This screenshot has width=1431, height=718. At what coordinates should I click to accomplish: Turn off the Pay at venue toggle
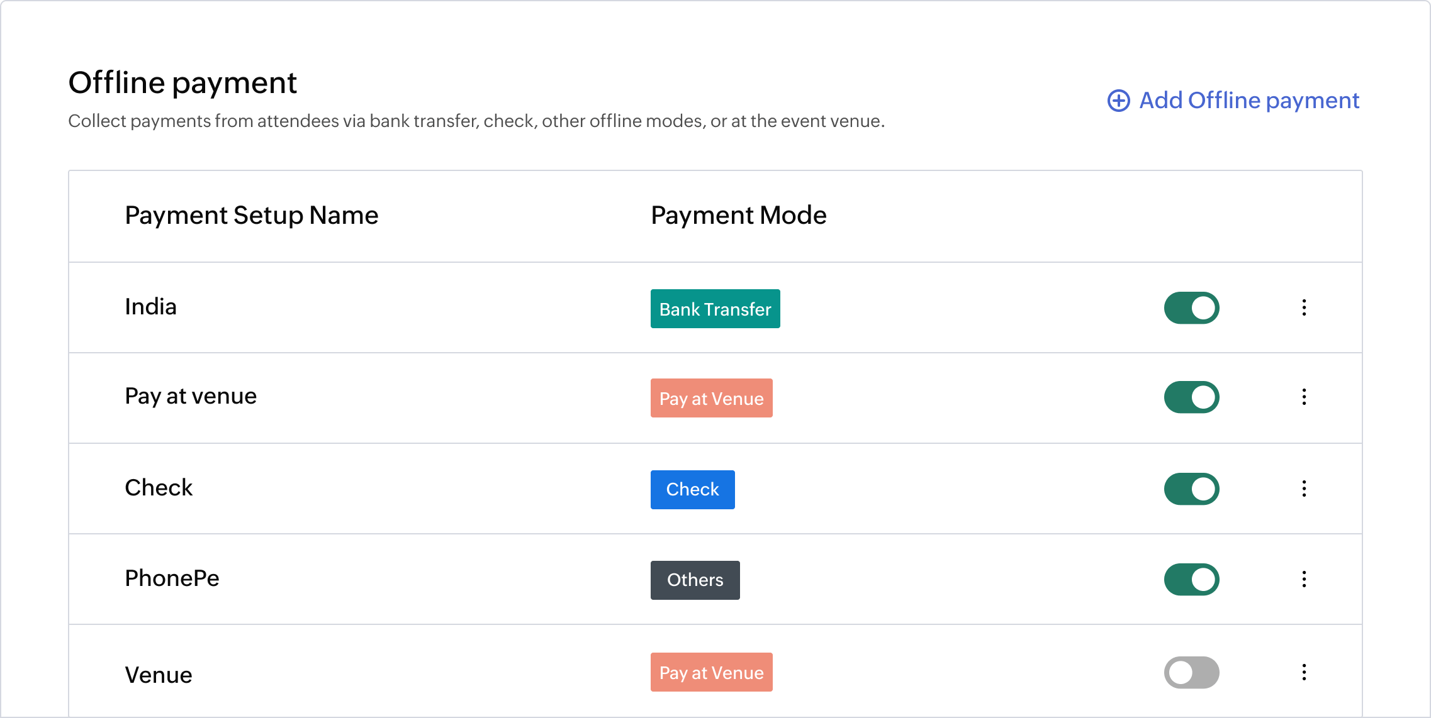click(1191, 397)
